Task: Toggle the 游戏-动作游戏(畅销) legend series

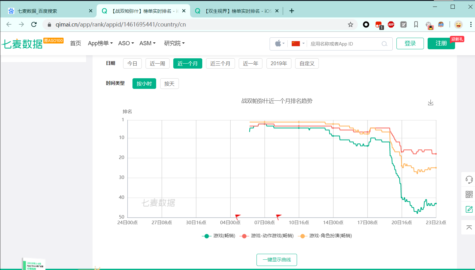Action: click(x=266, y=236)
